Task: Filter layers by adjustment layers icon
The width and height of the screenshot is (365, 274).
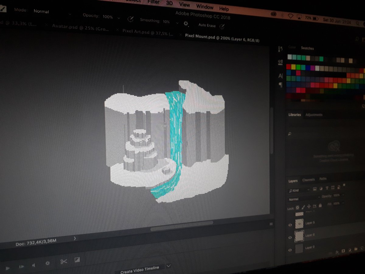Action: (321, 188)
